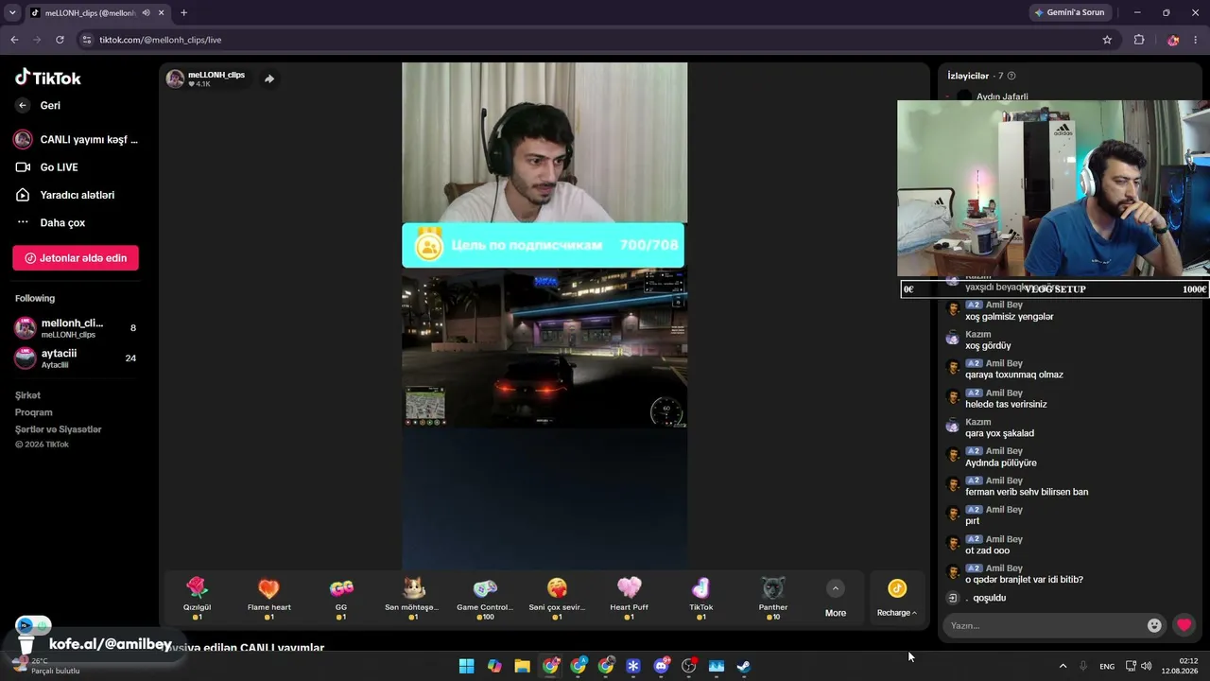This screenshot has height=681, width=1210.
Task: Open Proqram footer link
Action: [33, 412]
